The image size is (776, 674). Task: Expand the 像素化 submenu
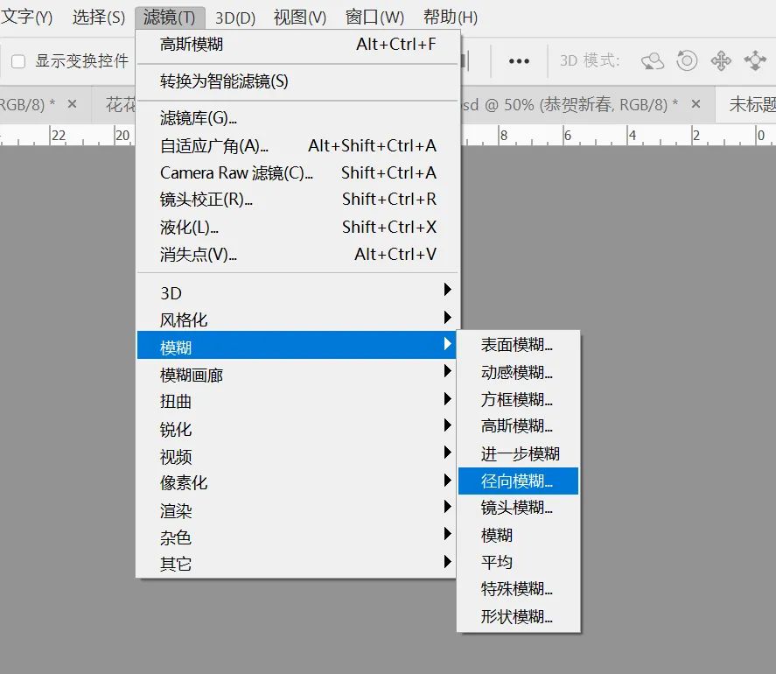pos(296,483)
